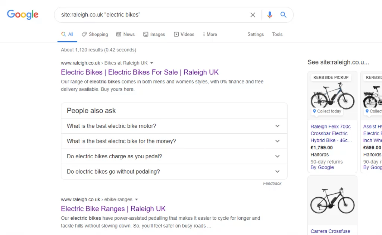Start voice search with the microphone icon

270,15
